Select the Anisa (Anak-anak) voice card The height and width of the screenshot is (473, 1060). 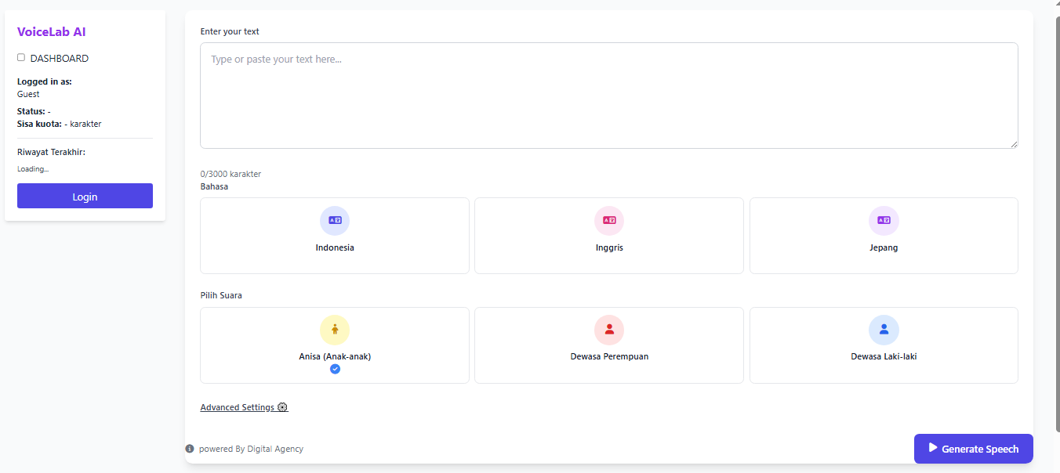point(335,345)
